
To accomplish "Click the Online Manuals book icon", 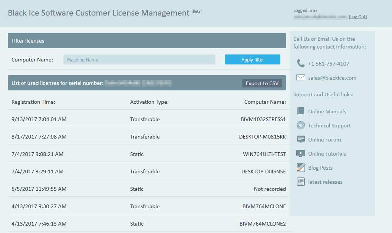I will [x=301, y=111].
